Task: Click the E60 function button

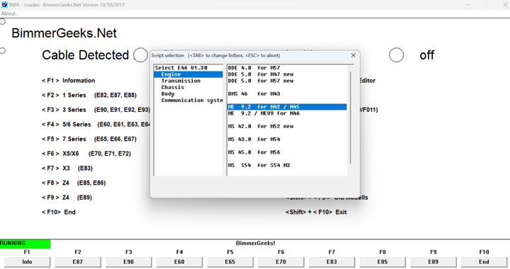Action: pos(179,262)
